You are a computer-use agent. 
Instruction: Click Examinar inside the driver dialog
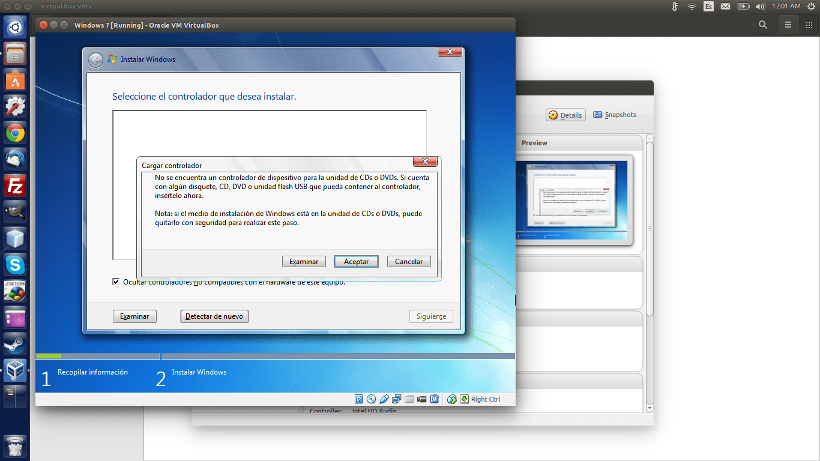click(304, 261)
